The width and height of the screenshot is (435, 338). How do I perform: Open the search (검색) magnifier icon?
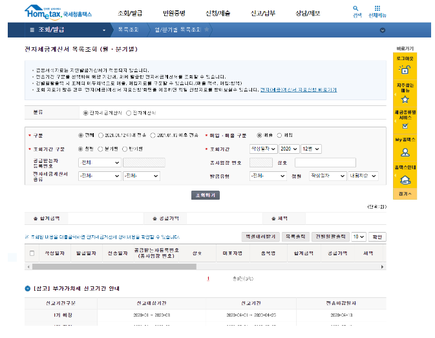tap(355, 8)
